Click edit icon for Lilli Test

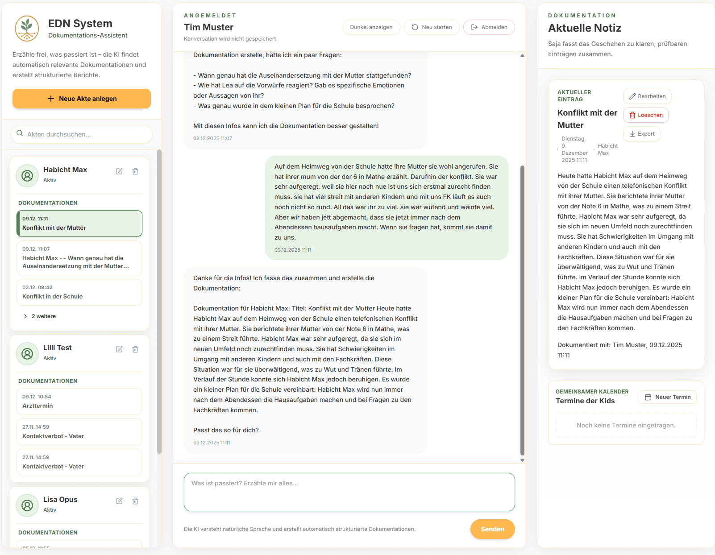pos(119,349)
